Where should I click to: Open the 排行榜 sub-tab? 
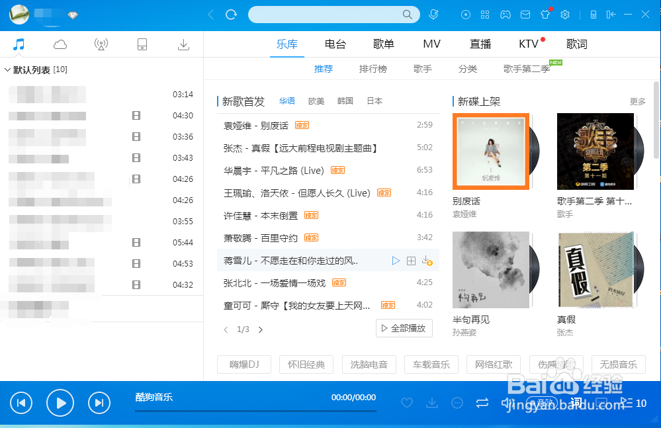[x=373, y=69]
